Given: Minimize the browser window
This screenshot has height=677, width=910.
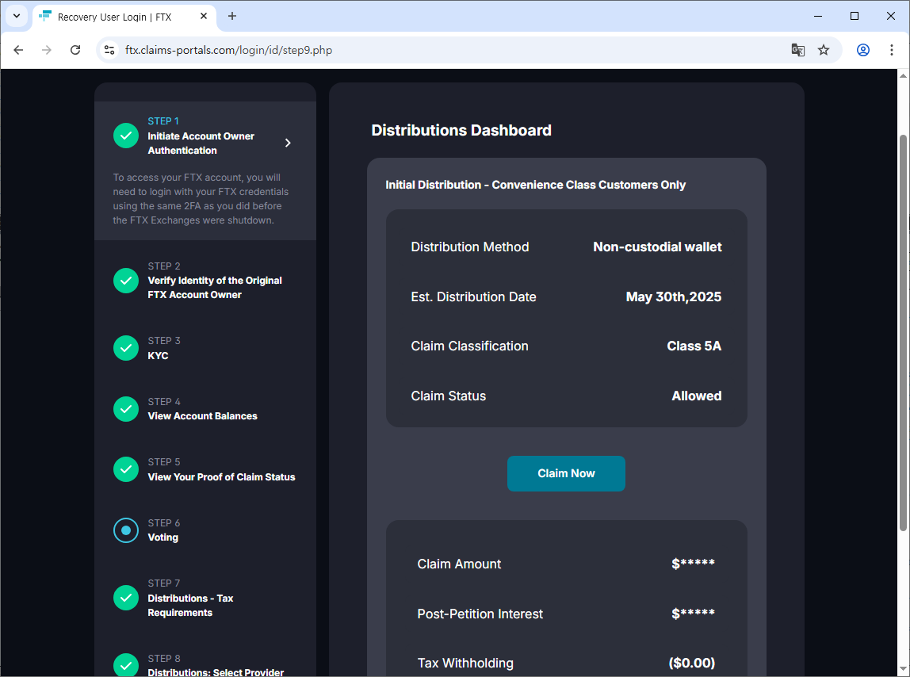Looking at the screenshot, I should coord(818,17).
